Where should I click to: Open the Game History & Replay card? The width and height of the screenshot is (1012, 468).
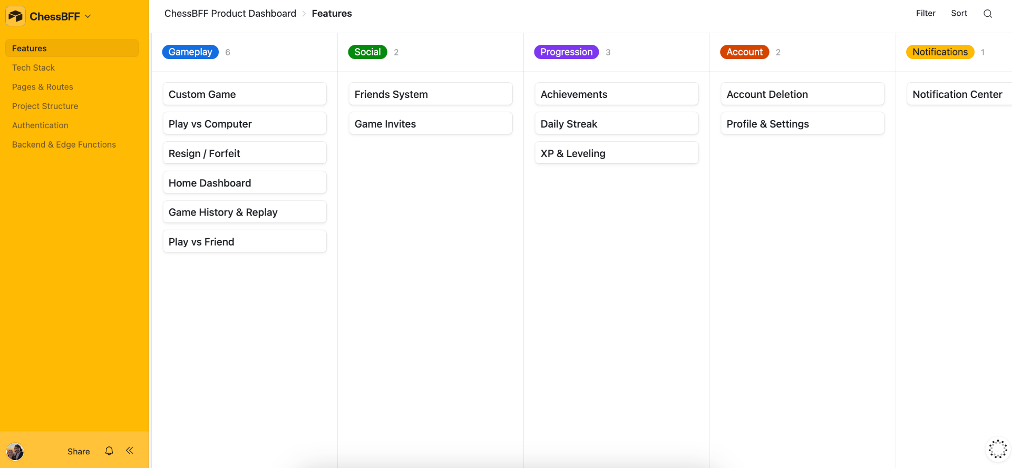point(245,212)
